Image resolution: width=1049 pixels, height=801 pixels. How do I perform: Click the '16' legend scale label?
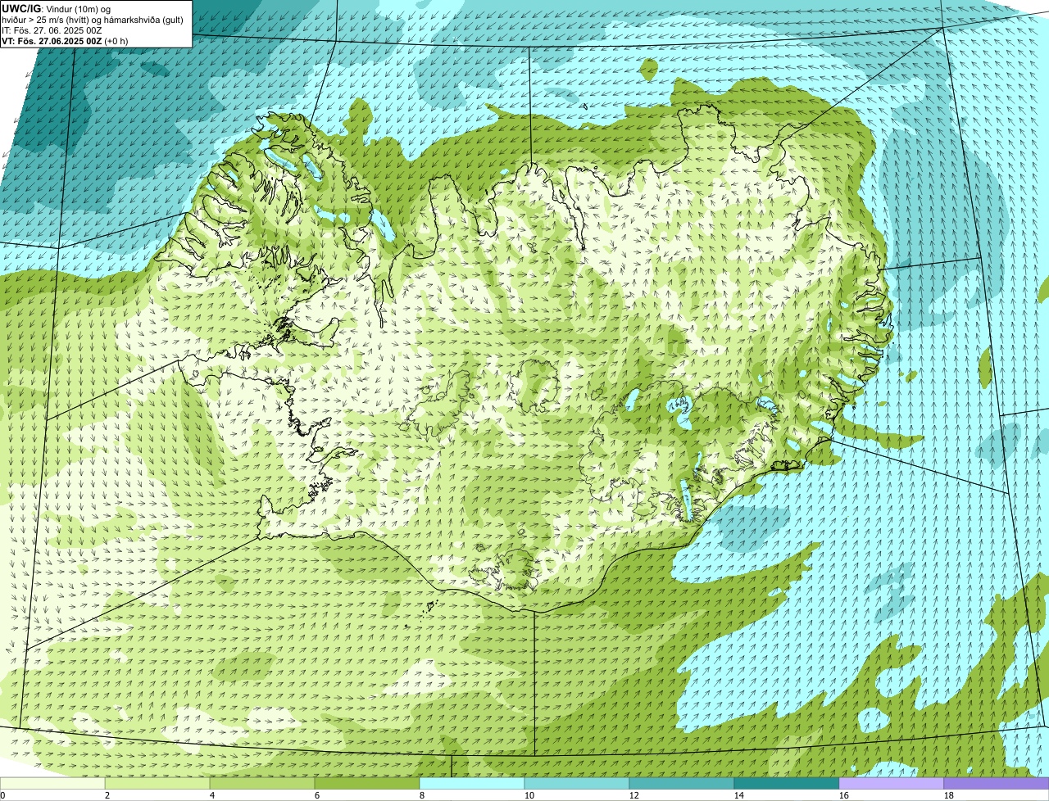click(844, 795)
